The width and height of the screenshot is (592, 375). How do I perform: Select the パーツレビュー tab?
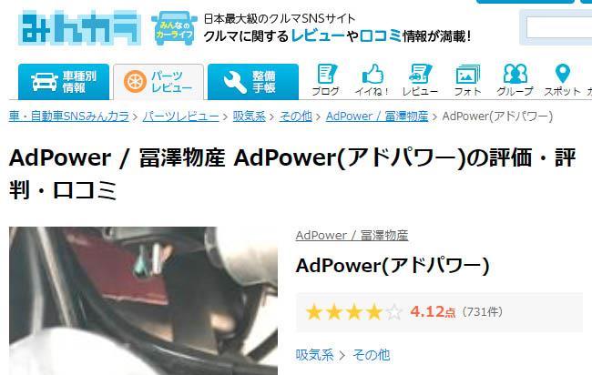tap(158, 82)
